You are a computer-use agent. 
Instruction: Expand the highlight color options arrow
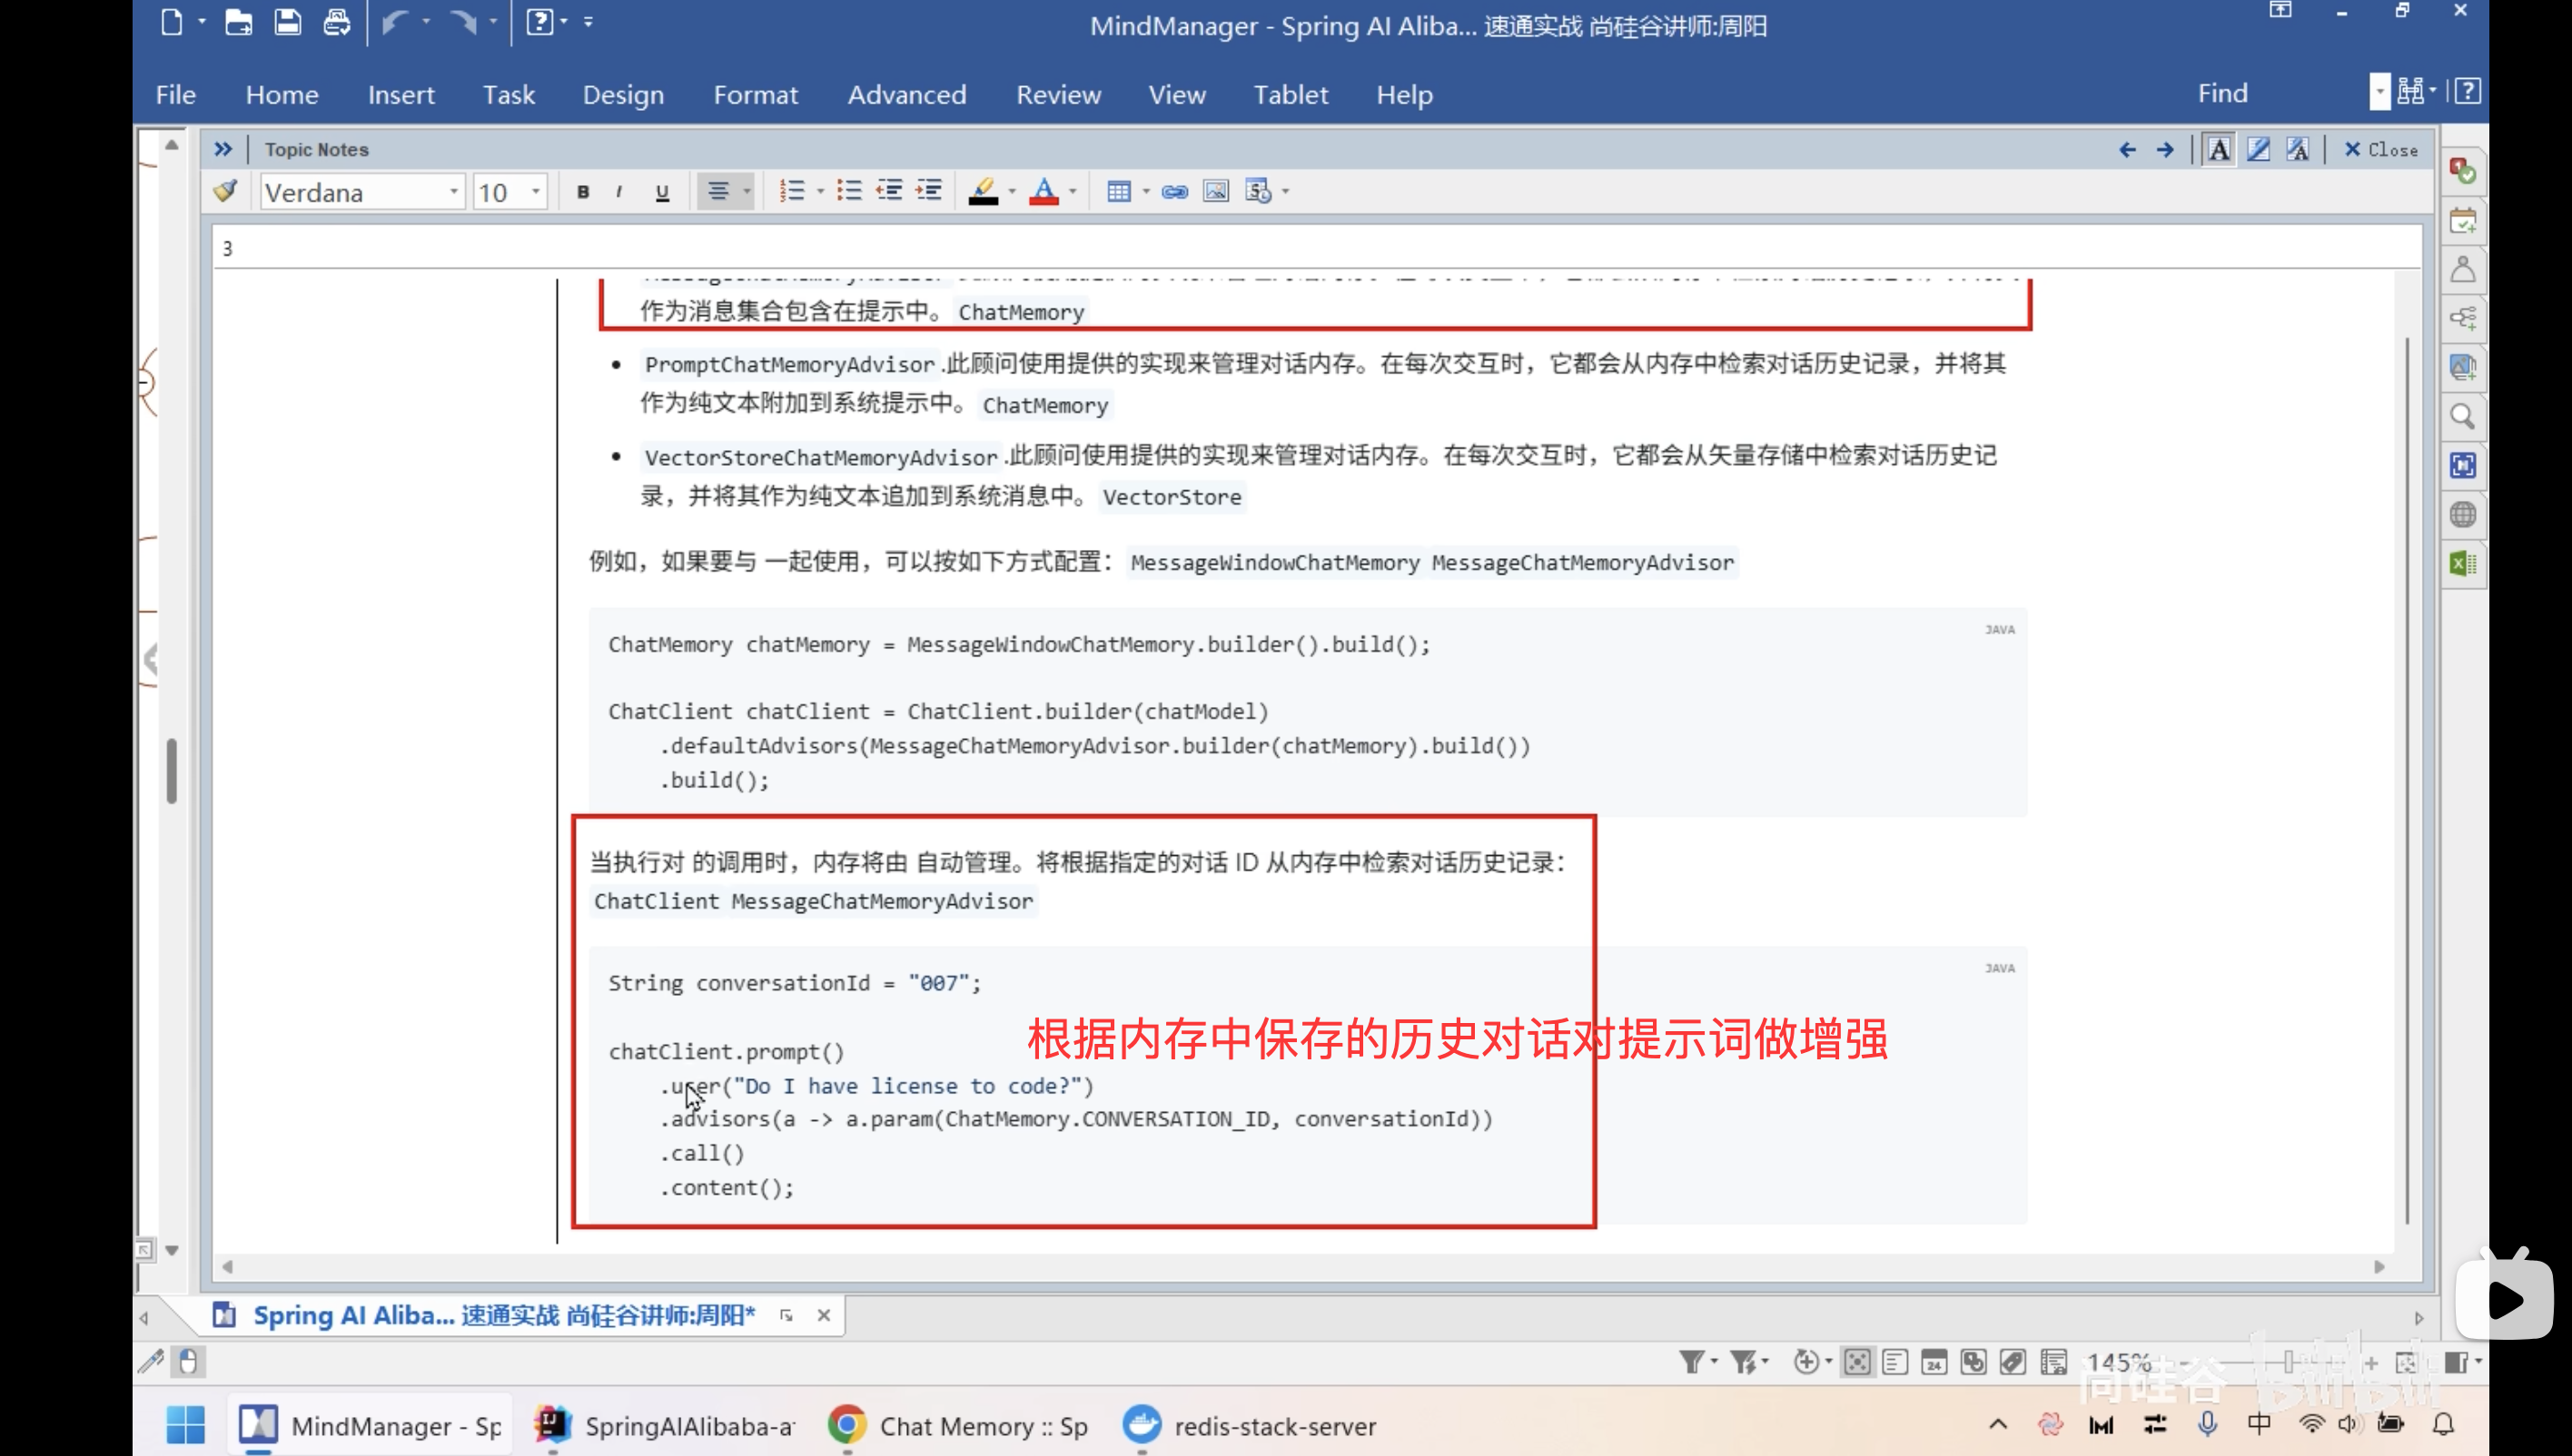pos(1012,192)
